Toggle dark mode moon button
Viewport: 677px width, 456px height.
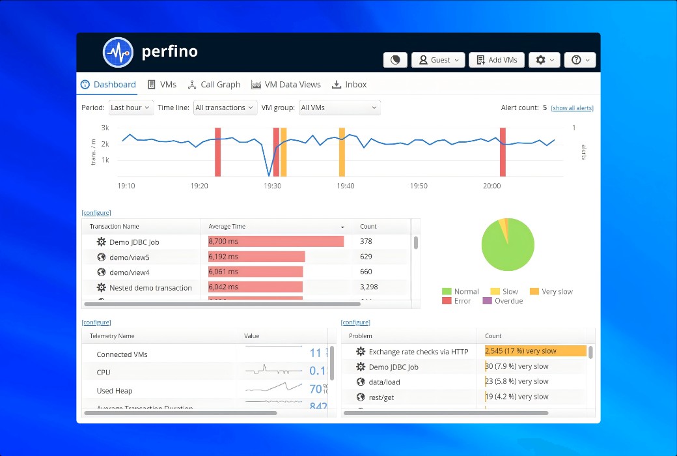pyautogui.click(x=395, y=60)
